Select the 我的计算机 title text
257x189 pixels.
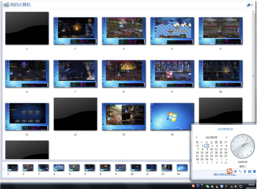(x=20, y=5)
